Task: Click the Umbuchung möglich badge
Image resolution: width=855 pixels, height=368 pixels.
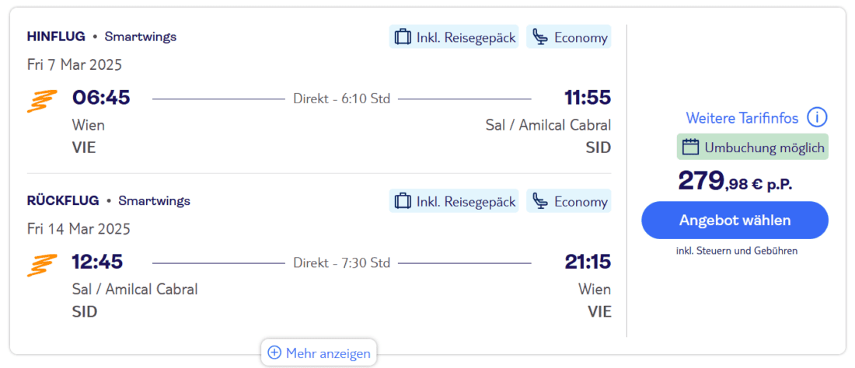Action: pos(752,147)
